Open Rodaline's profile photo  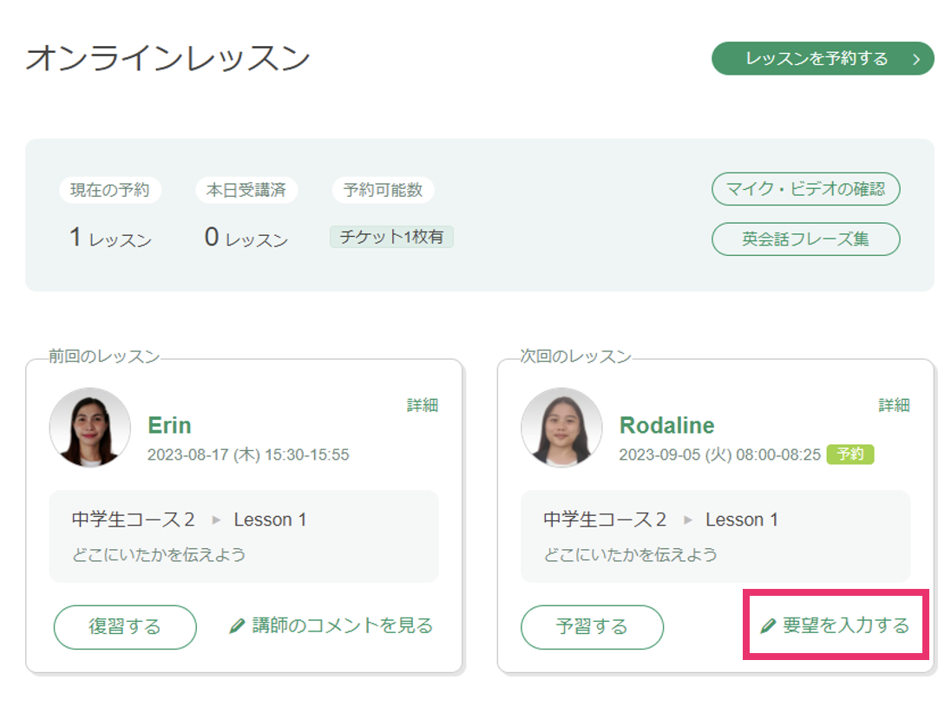561,428
